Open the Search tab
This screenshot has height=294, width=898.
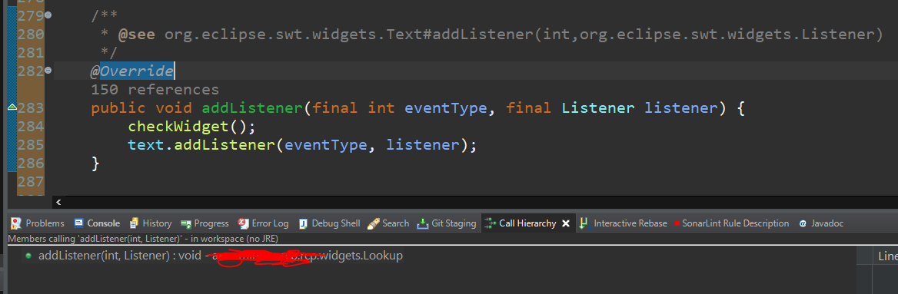pos(388,223)
